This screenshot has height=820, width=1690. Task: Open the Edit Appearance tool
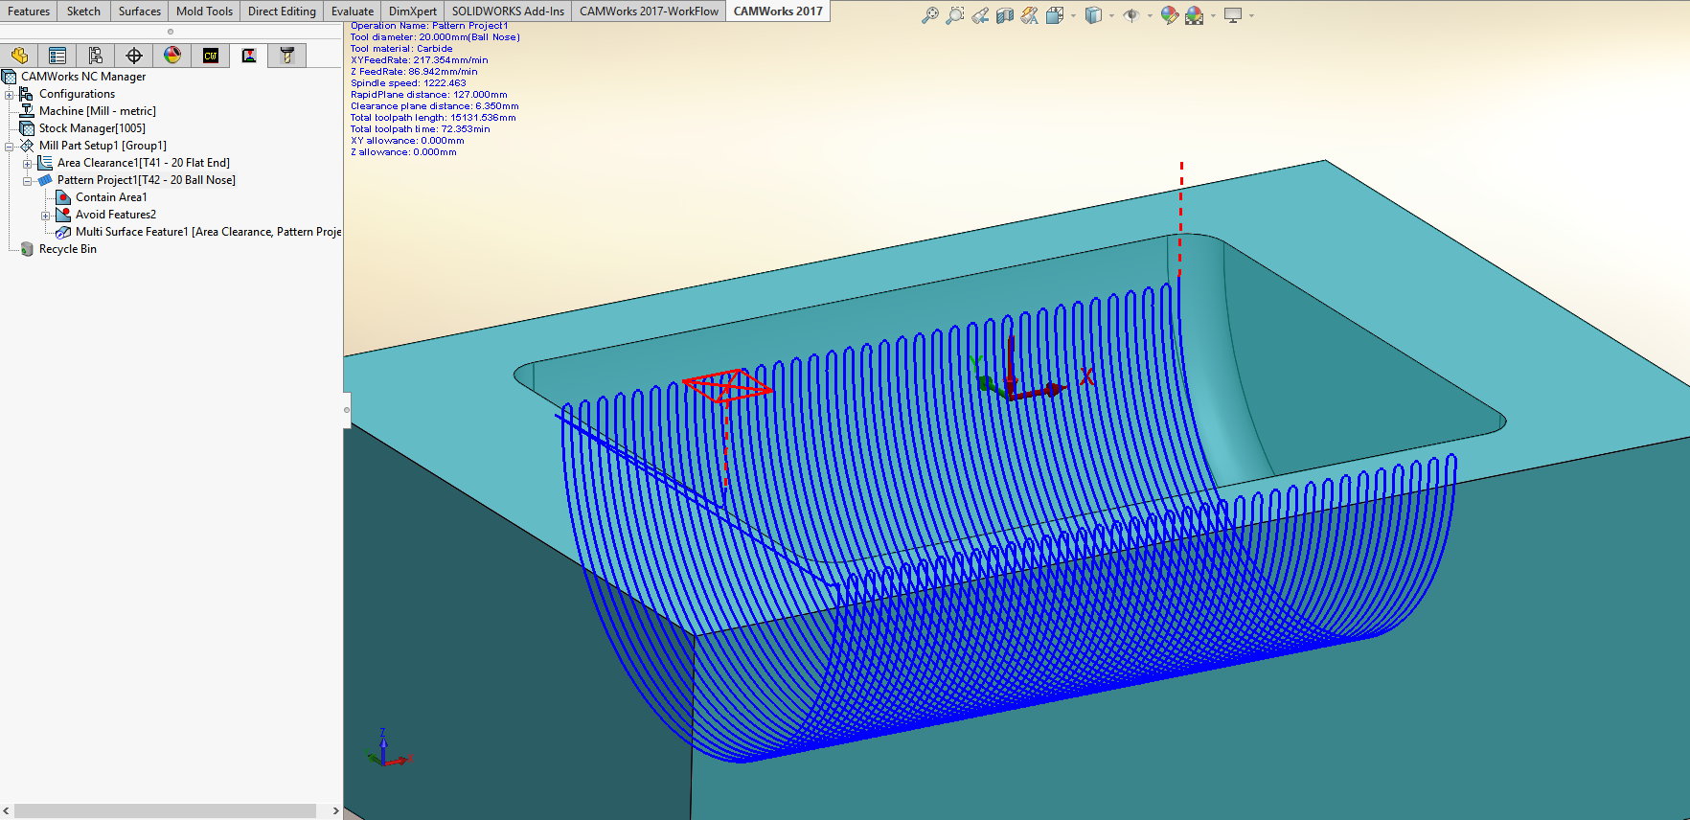click(1169, 15)
